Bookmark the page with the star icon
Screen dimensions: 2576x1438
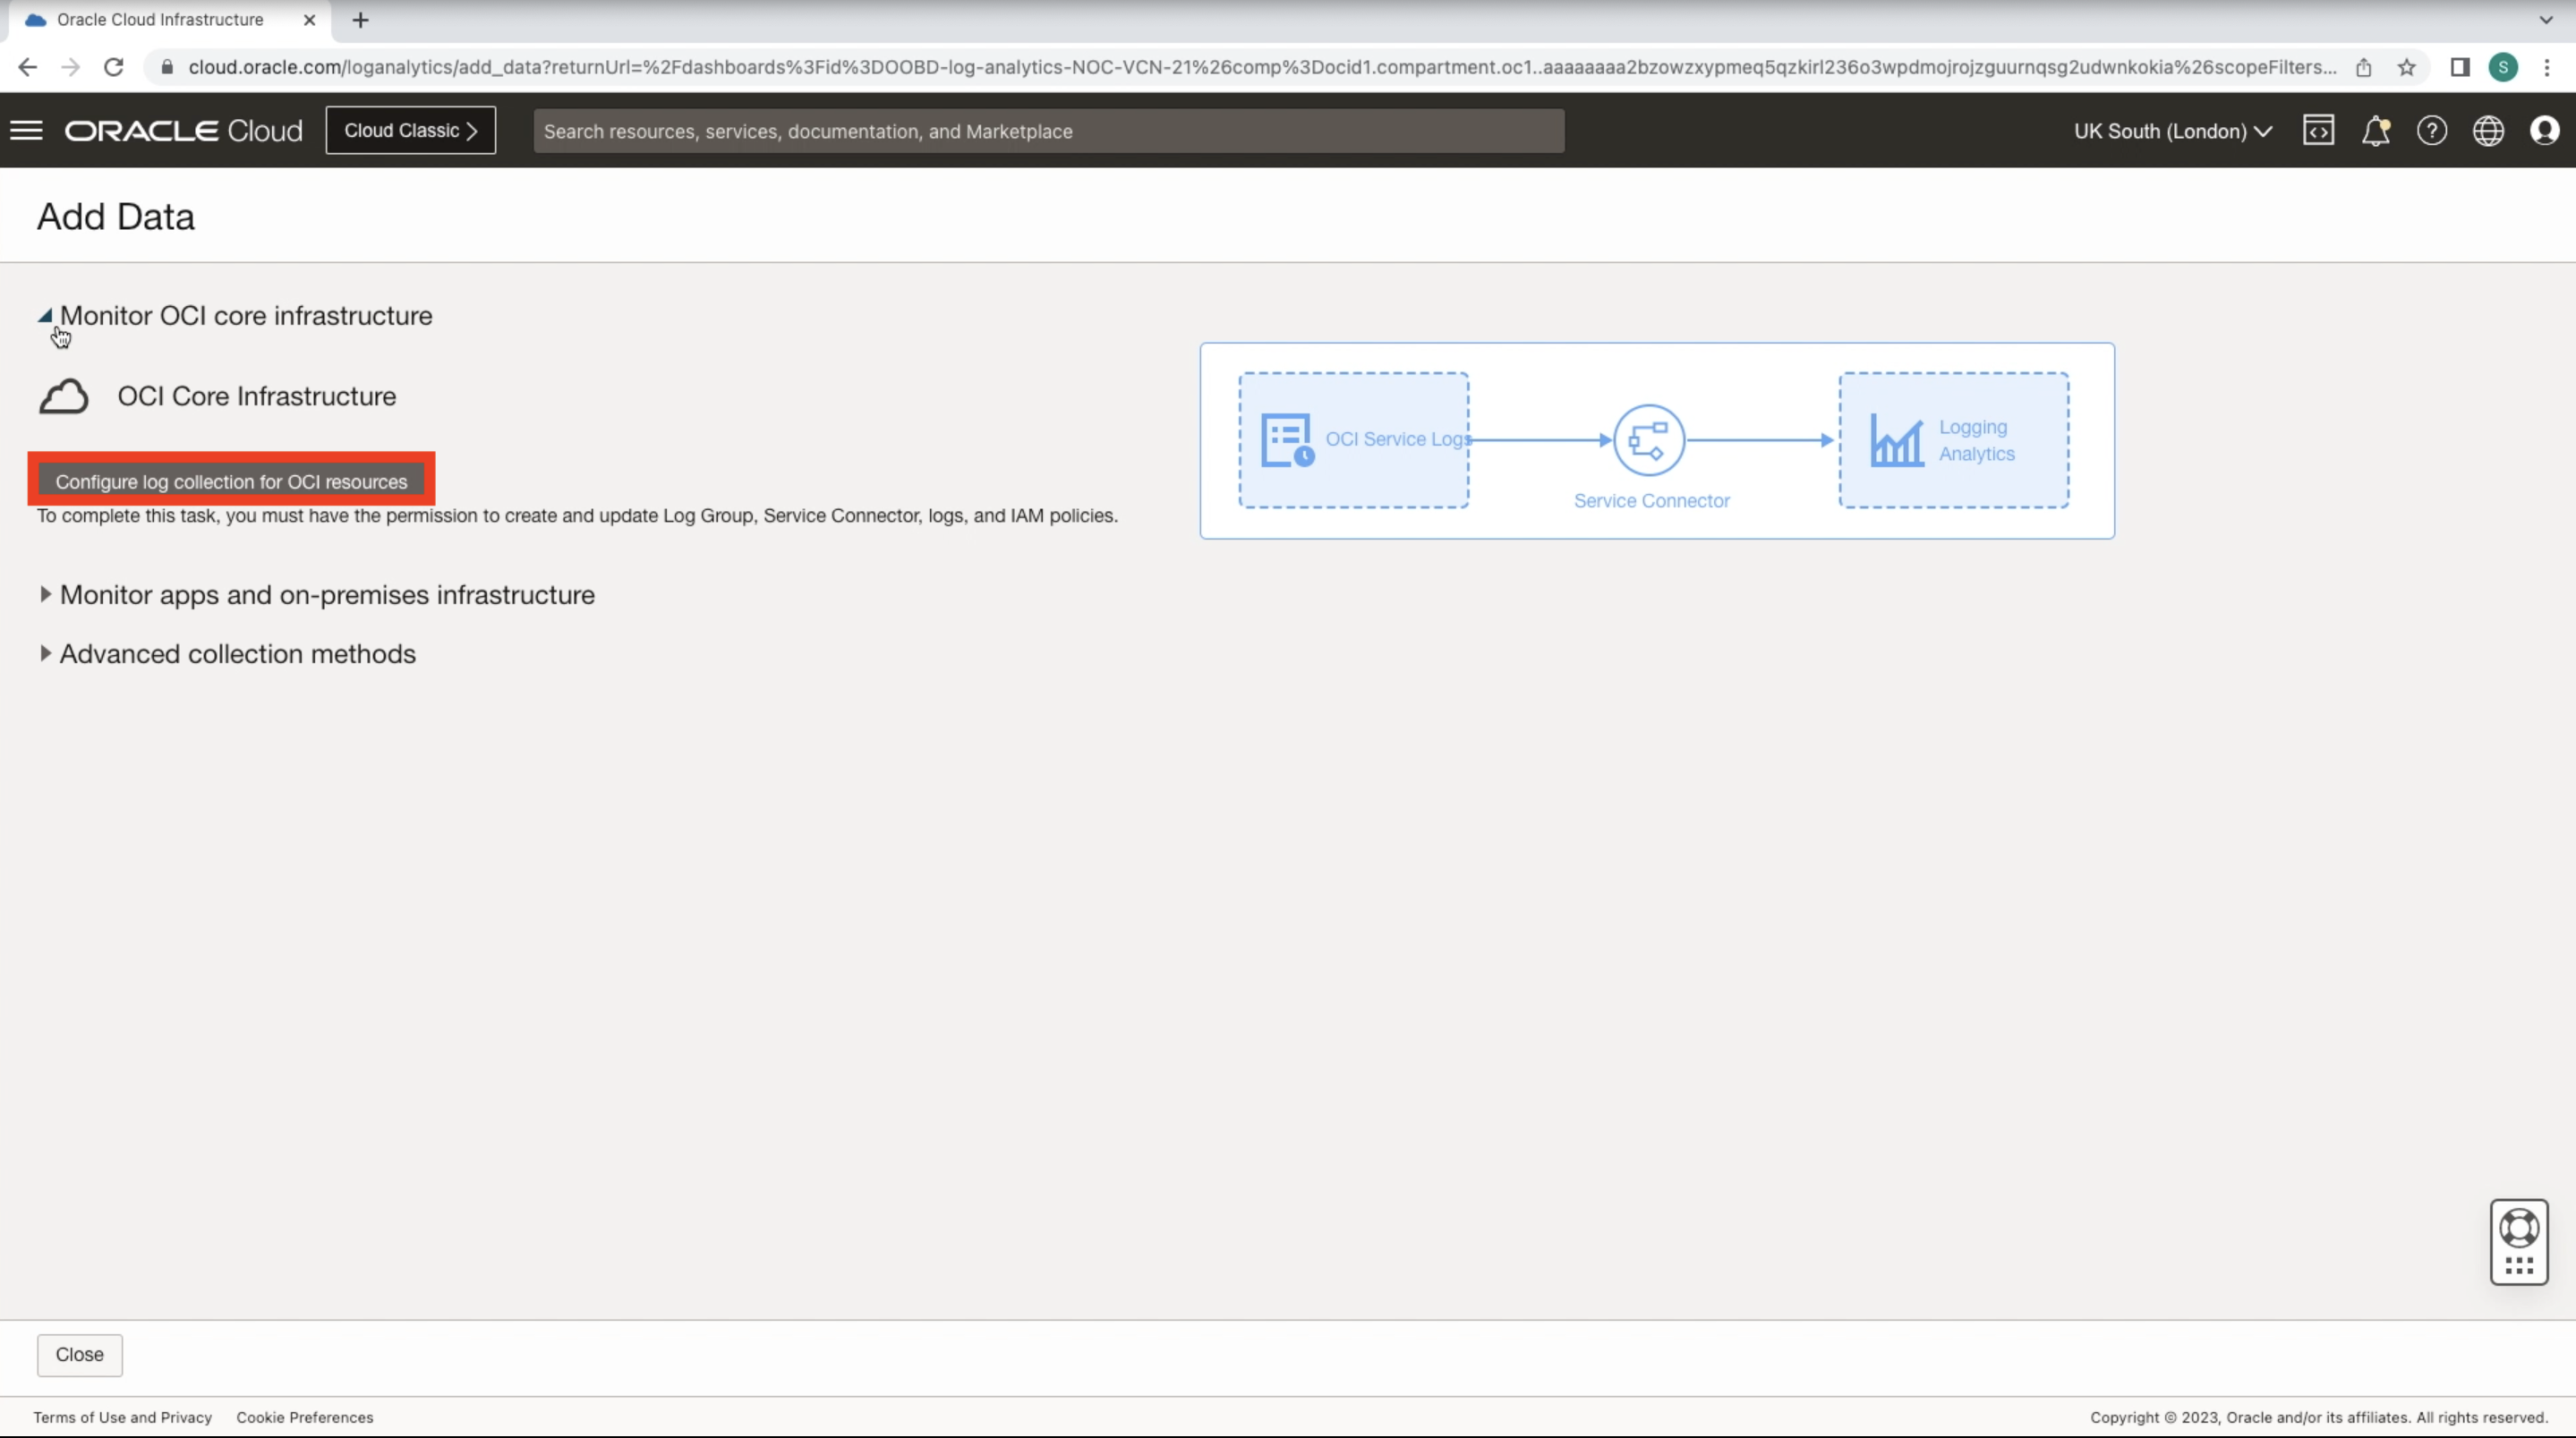tap(2406, 67)
